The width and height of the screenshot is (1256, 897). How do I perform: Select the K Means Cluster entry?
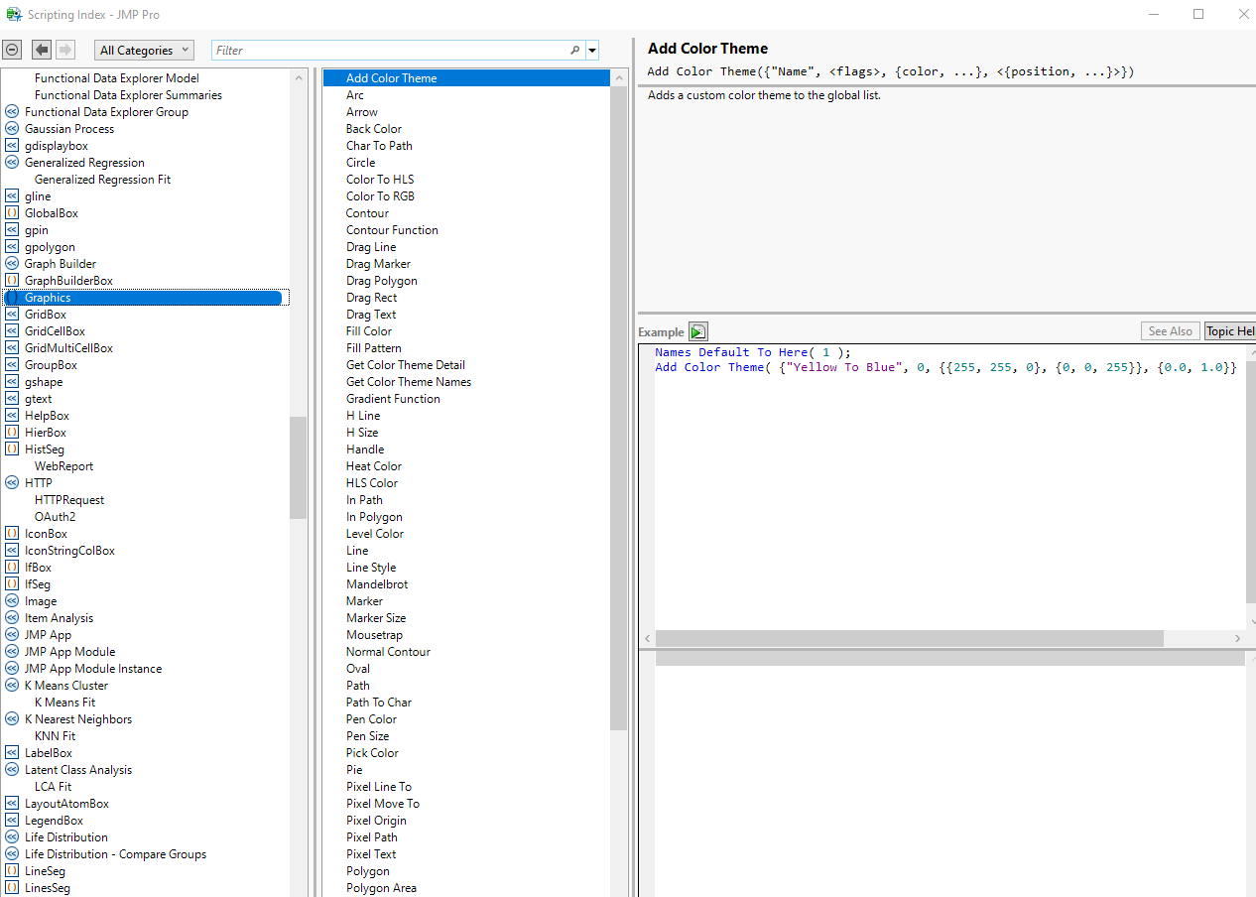tap(65, 685)
